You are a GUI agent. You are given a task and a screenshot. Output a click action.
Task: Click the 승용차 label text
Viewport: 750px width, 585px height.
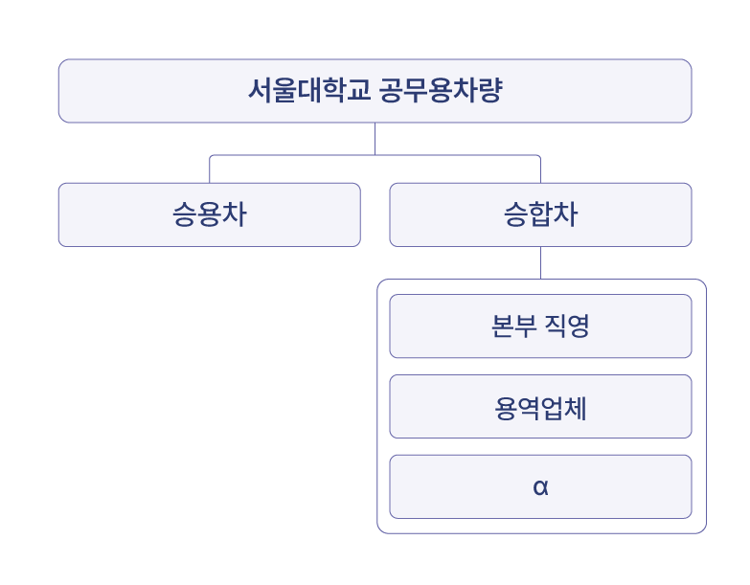pos(209,214)
